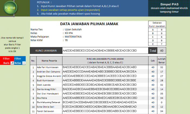The image size is (190, 114).
Task: Click Jumlah Benar 35 for Dwi Siwi Handayani
Action: coord(162,94)
